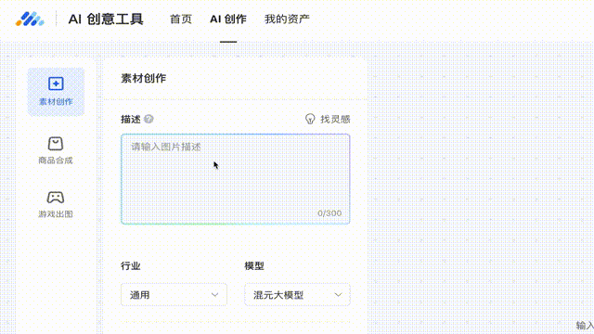Click the 找灵感 link text
The image size is (594, 334).
tap(335, 120)
